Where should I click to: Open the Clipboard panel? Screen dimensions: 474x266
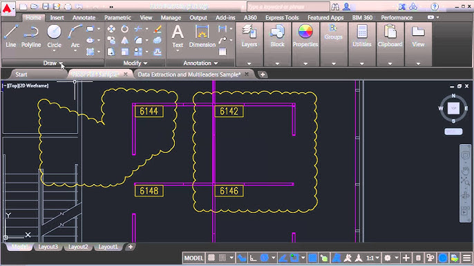[390, 37]
